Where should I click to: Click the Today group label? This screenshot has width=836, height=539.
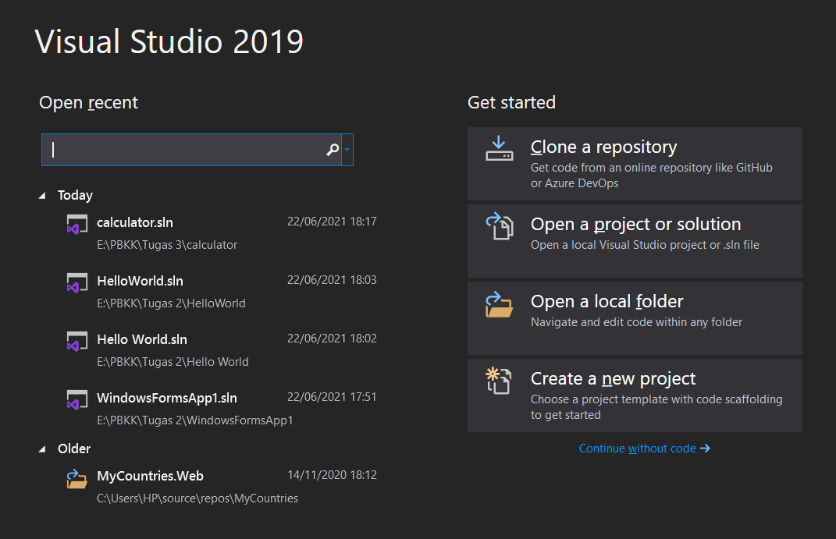click(75, 196)
